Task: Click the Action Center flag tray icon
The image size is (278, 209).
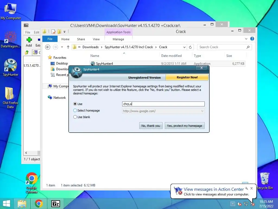Action: click(x=252, y=204)
